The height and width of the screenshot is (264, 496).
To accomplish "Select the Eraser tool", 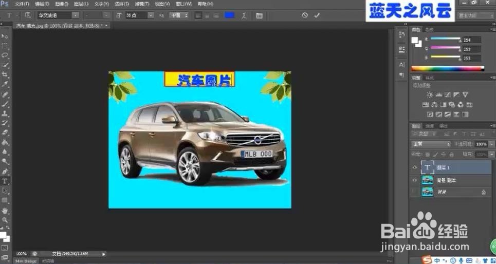I will point(5,133).
